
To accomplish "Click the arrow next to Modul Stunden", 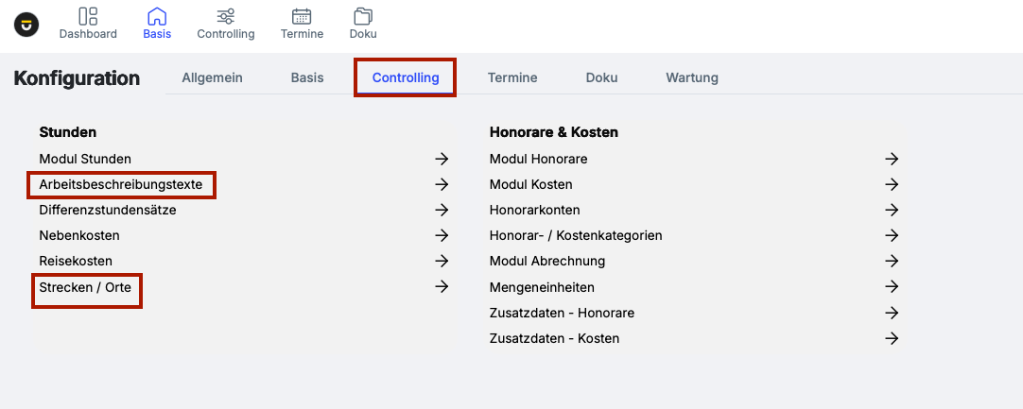I will pyautogui.click(x=442, y=159).
